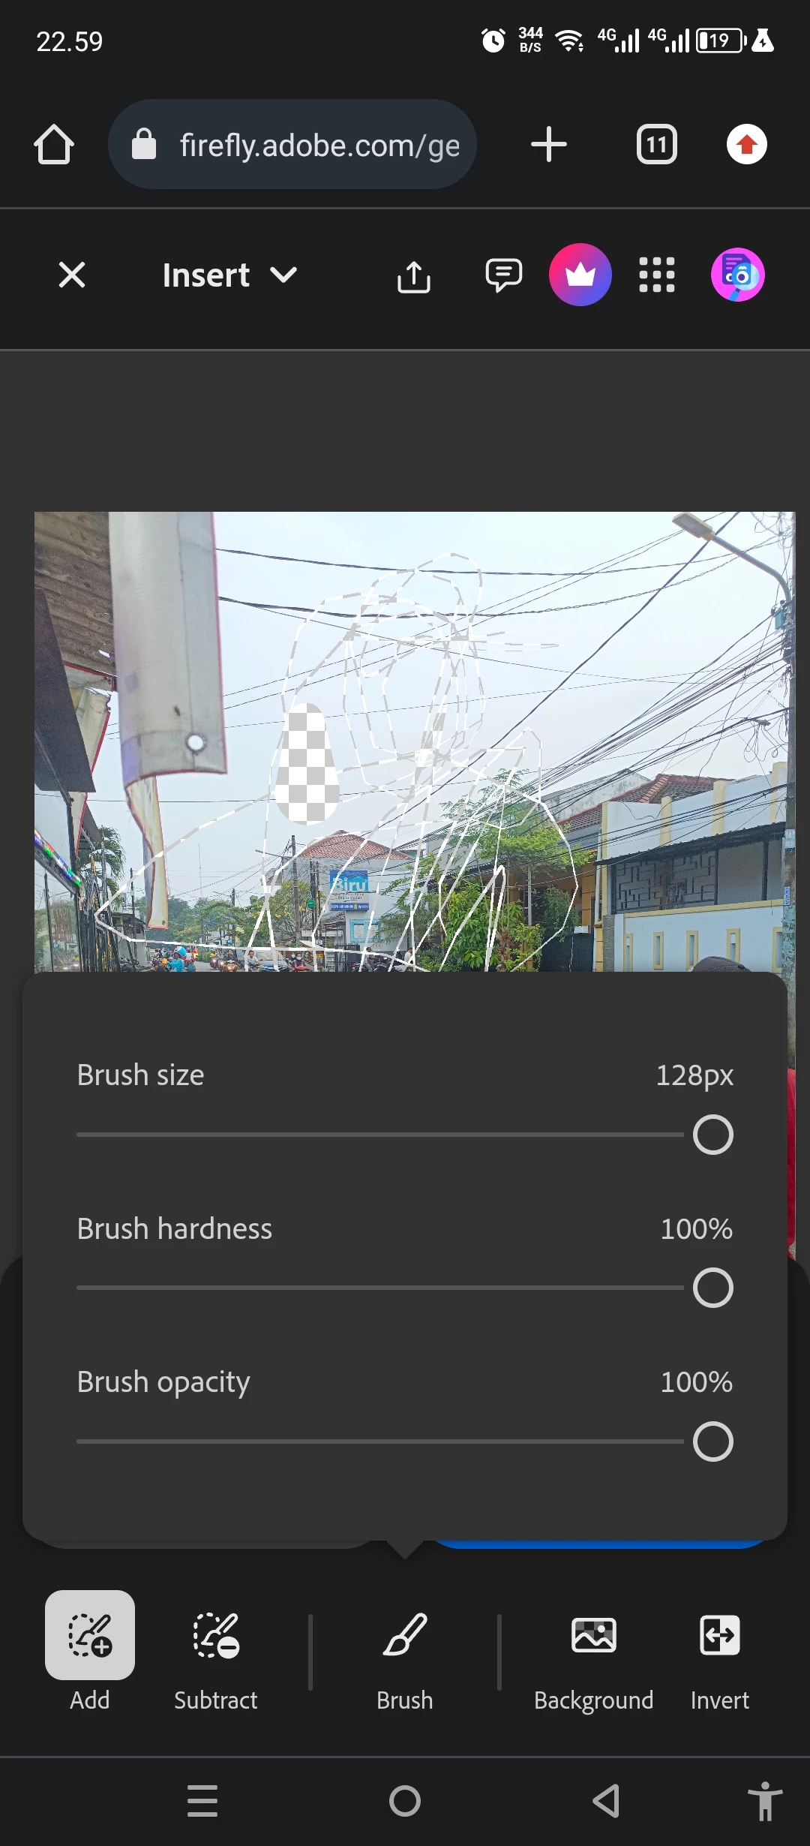Viewport: 810px width, 1846px height.
Task: Show the open tabs switcher
Action: point(657,144)
